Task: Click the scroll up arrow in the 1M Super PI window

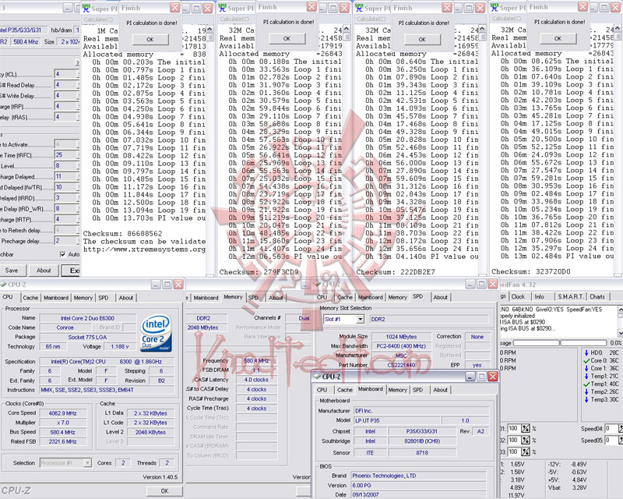Action: [209, 30]
